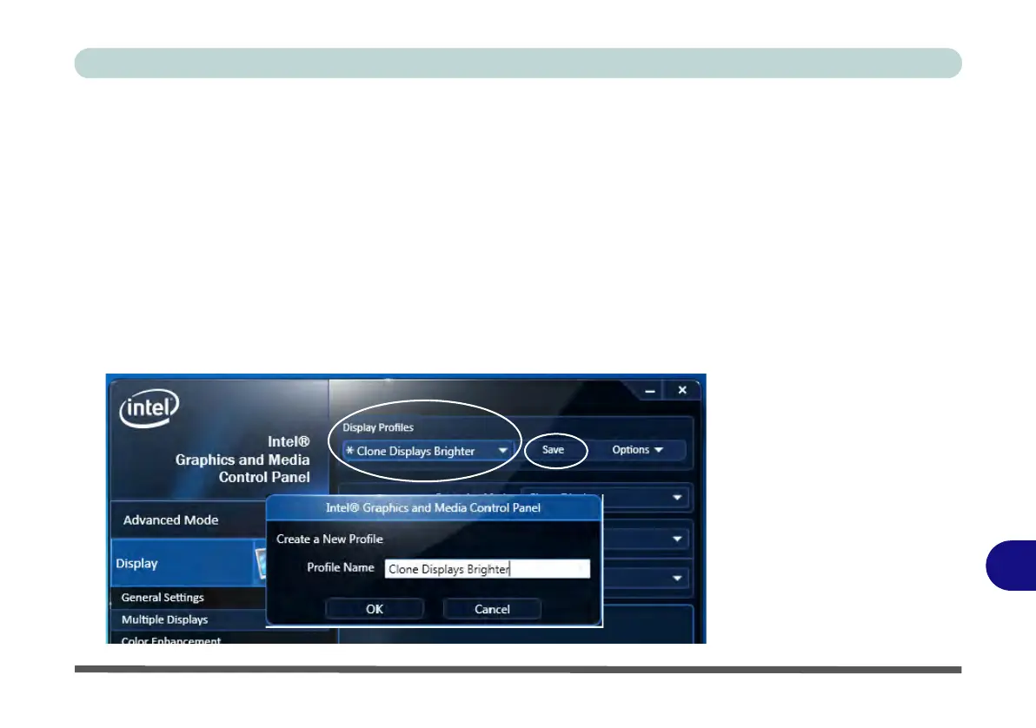Click the display monitor icon beside Display
Viewport: 1036px width, 728px height.
[261, 563]
